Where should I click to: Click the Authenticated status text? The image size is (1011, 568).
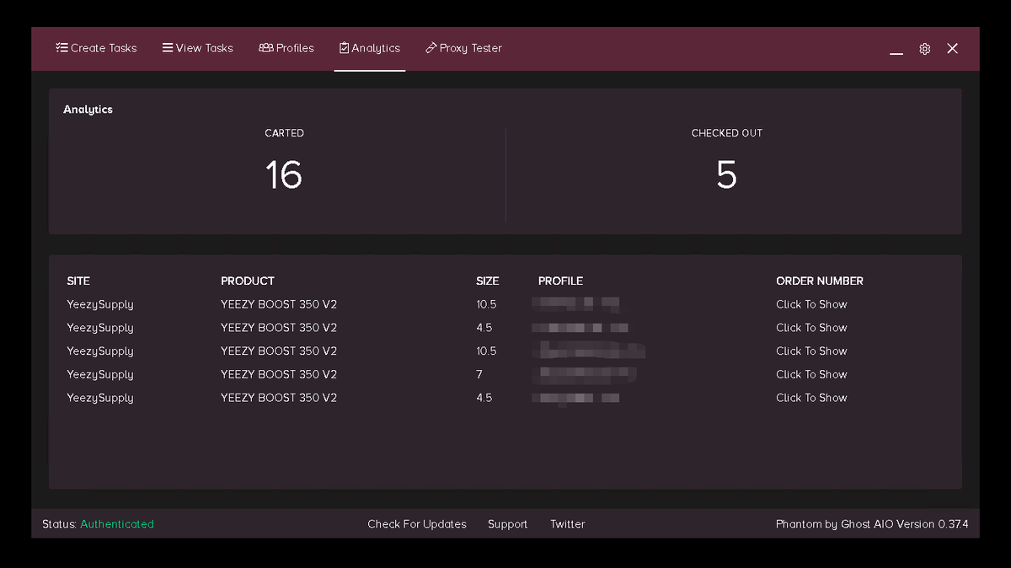[x=117, y=524]
